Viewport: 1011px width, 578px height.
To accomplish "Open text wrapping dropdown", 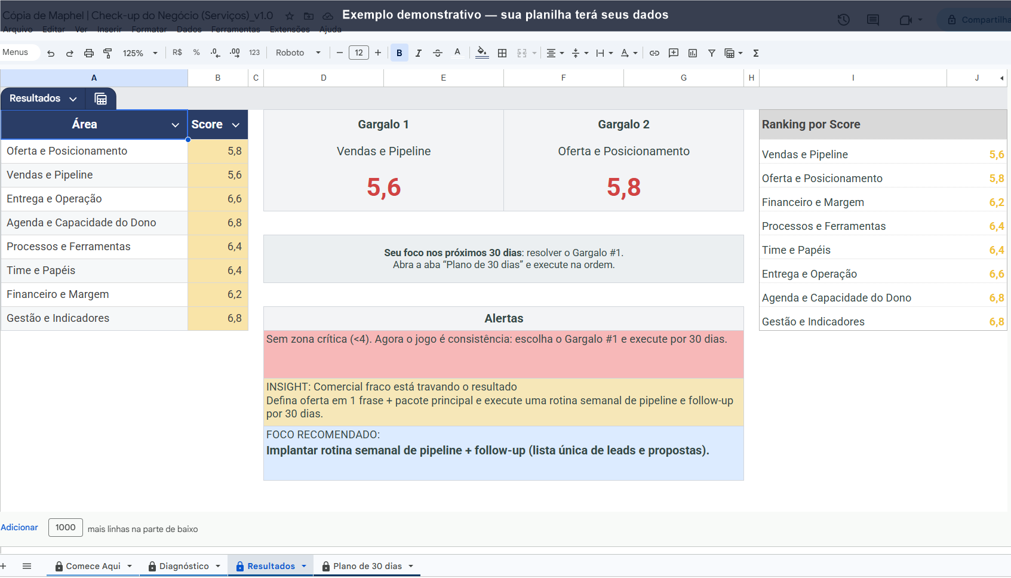I will (604, 53).
